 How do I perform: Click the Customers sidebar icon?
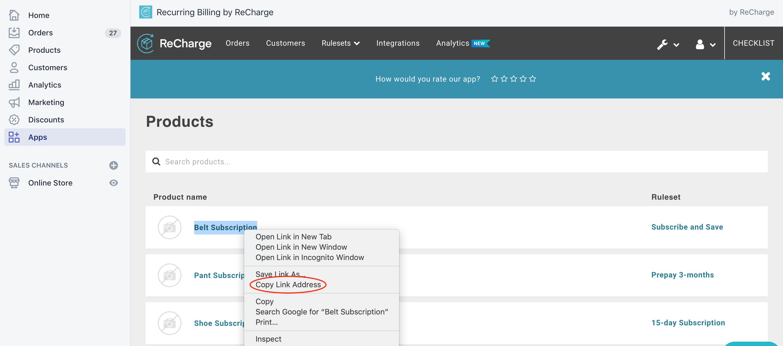[14, 67]
